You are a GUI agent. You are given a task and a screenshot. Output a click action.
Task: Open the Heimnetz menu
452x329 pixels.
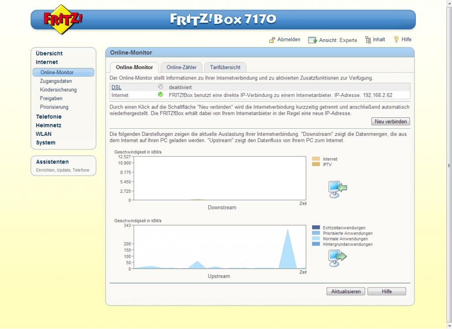pos(49,125)
